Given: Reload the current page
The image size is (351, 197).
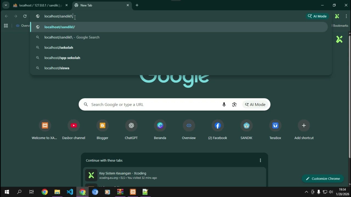Looking at the screenshot, I should [25, 16].
